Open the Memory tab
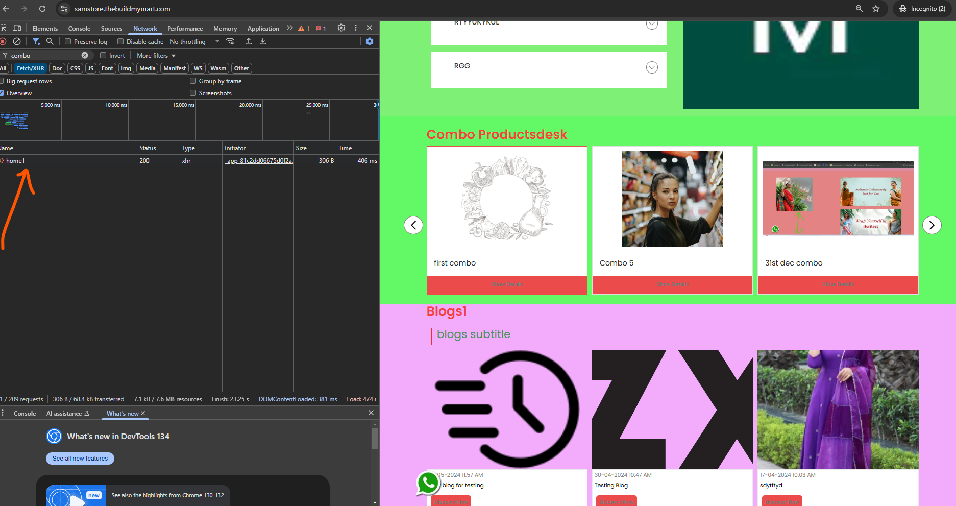 point(225,29)
